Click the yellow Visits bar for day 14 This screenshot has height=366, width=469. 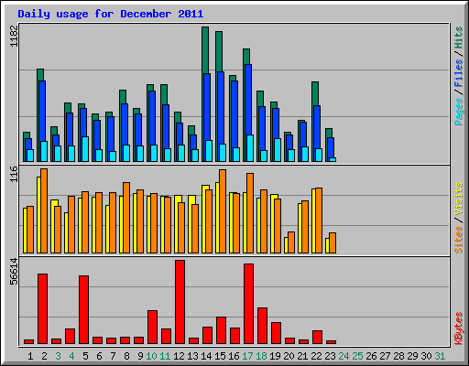[x=203, y=219]
